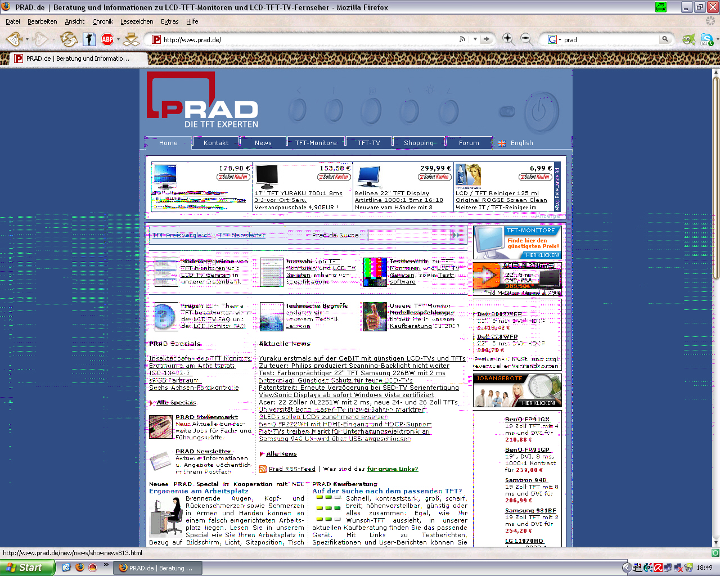The width and height of the screenshot is (720, 576).
Task: Click the Windows Start button
Action: coord(27,568)
